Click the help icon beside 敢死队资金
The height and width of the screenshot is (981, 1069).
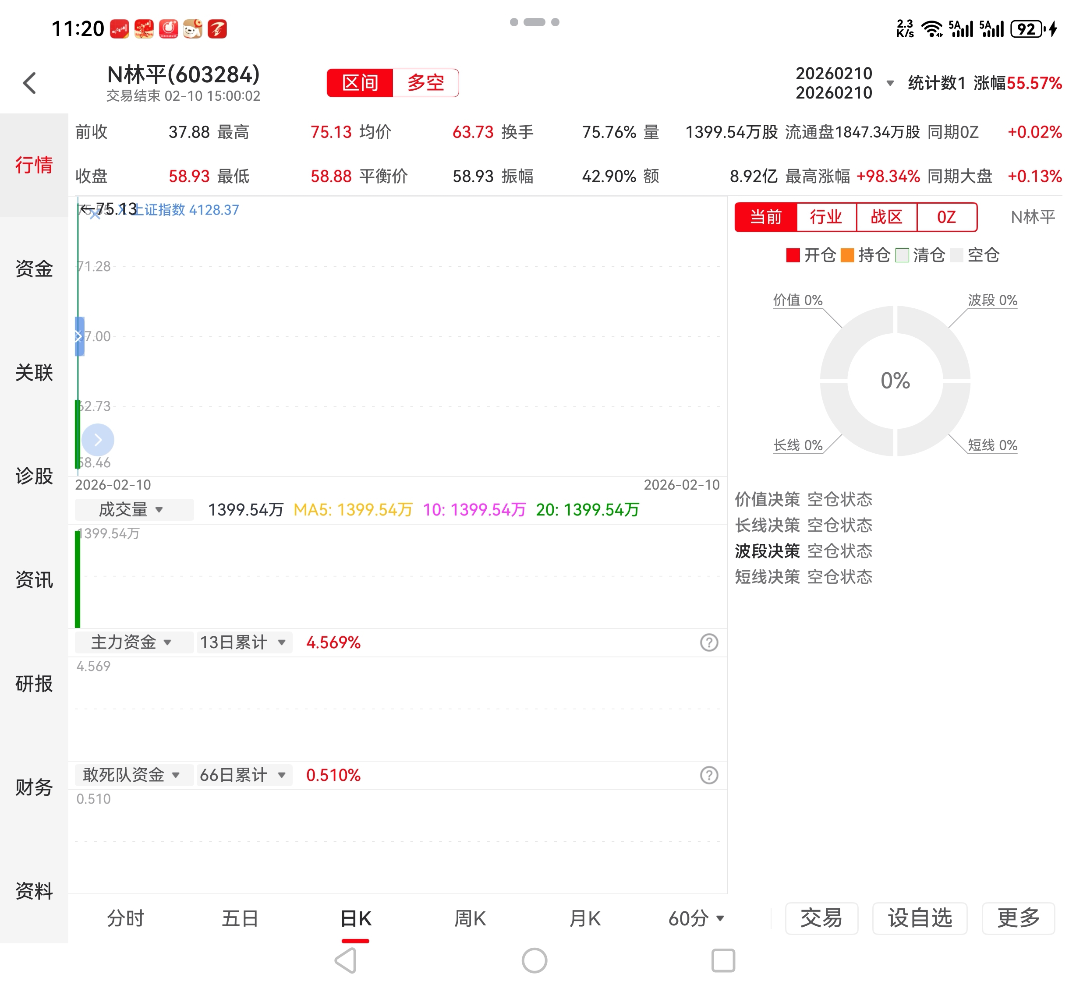(709, 776)
